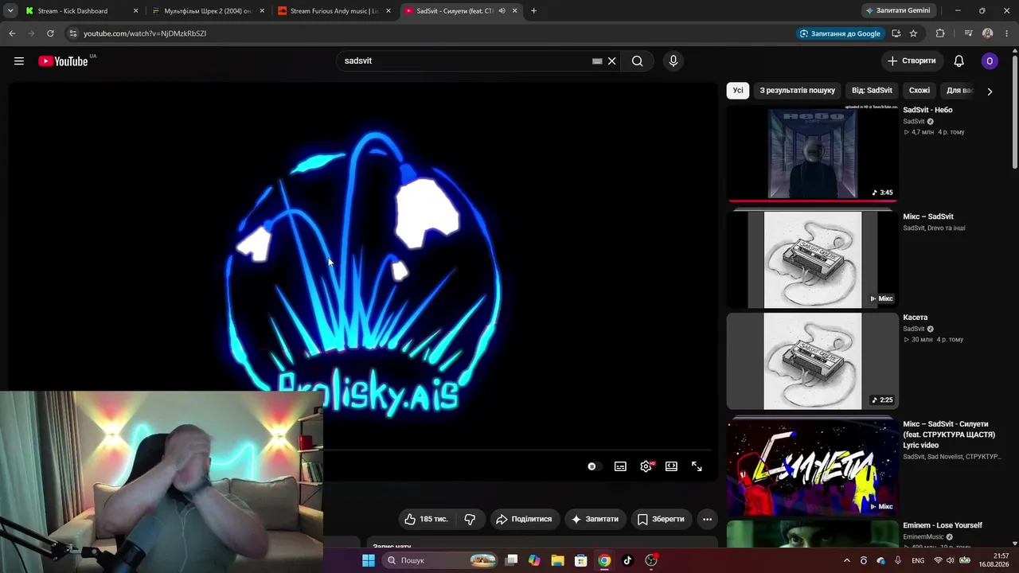Switch player to theater mode

coord(671,466)
